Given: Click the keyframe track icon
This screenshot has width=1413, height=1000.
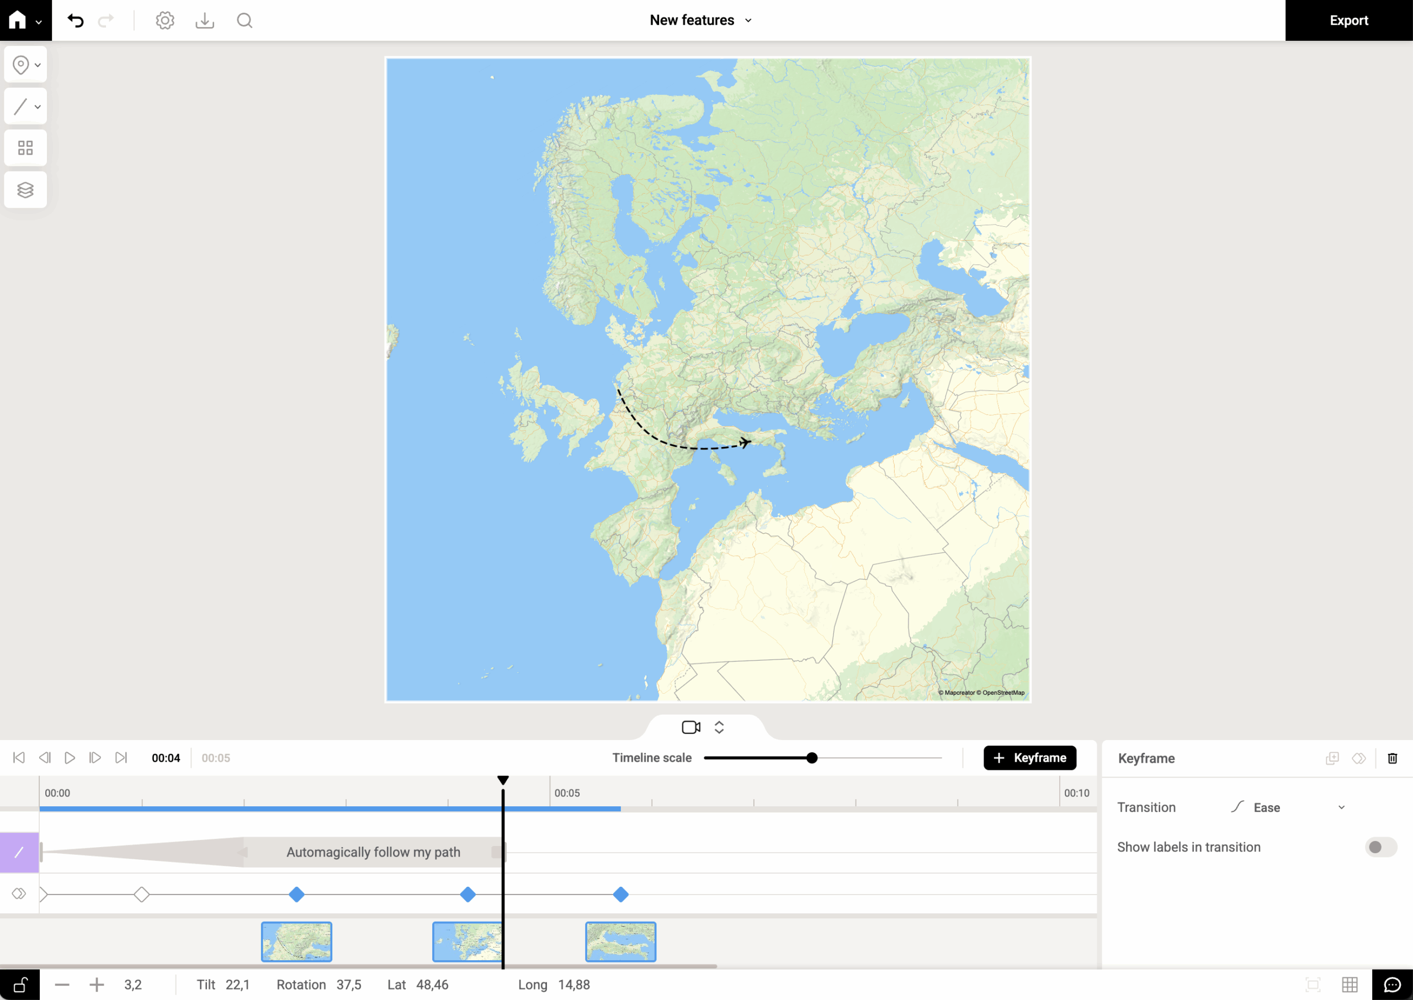Looking at the screenshot, I should pos(19,893).
